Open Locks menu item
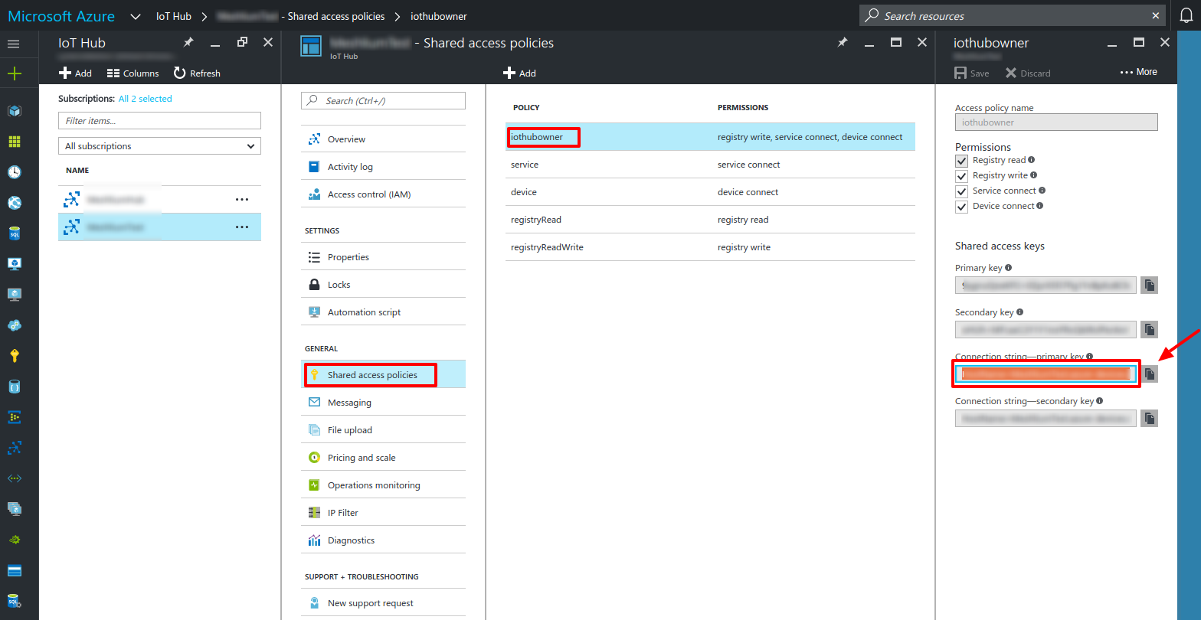Viewport: 1201px width, 620px height. click(x=383, y=285)
